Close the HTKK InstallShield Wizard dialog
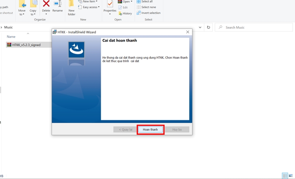Viewport: 295px width, 179px height. tap(188, 32)
